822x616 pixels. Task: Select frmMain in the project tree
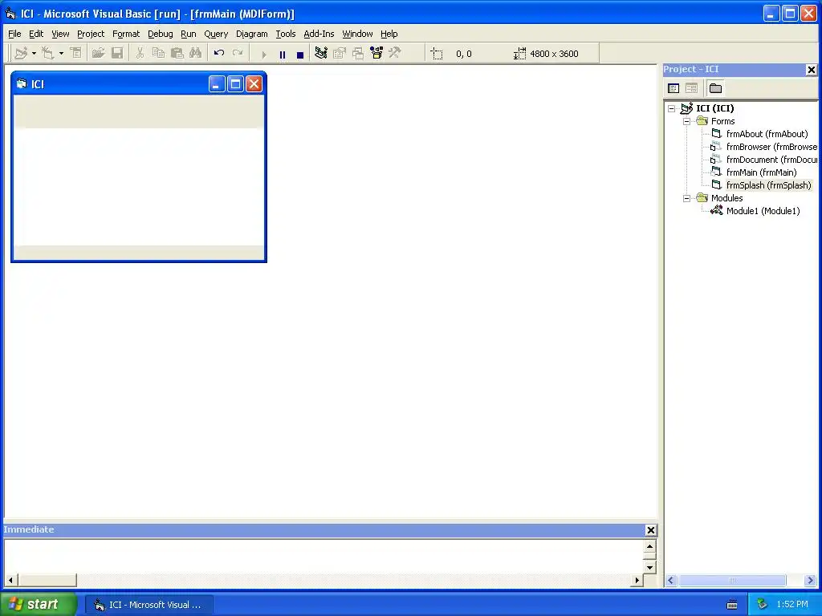(x=761, y=173)
